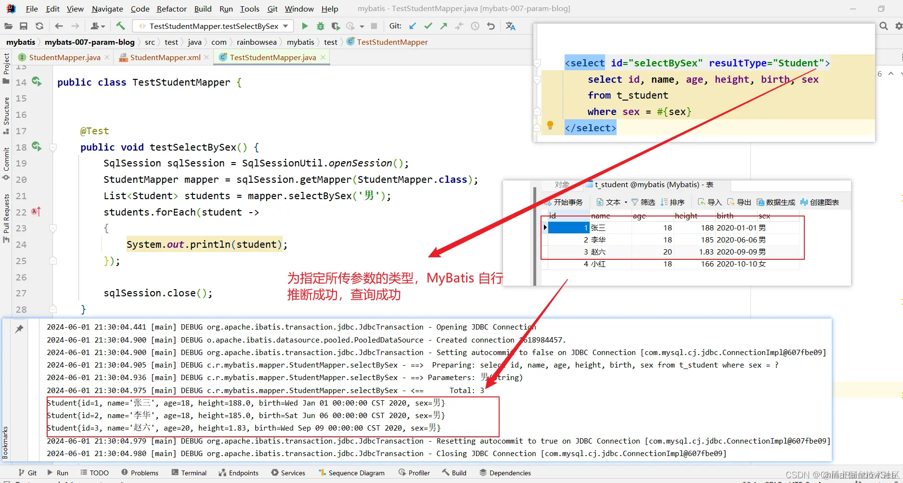Collapse the select tag fold marker in XML popup

(537, 64)
